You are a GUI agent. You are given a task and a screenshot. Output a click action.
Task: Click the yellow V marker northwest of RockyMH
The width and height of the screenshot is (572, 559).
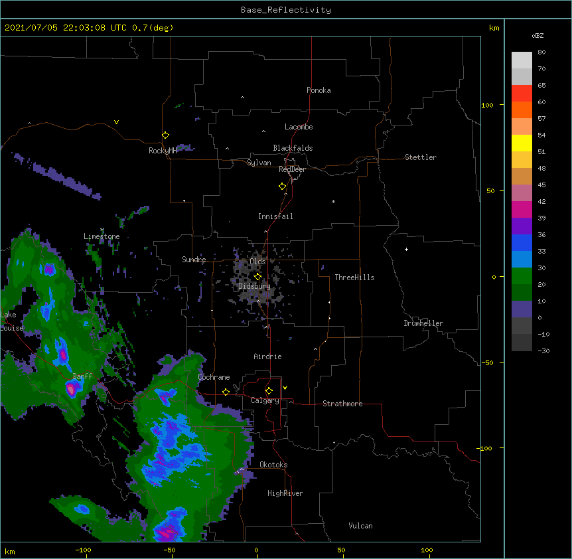tap(116, 122)
